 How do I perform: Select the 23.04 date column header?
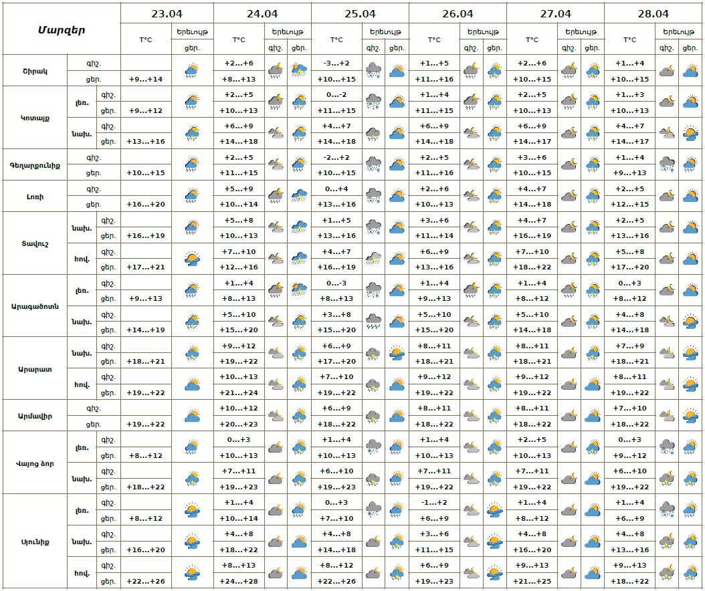coord(167,13)
